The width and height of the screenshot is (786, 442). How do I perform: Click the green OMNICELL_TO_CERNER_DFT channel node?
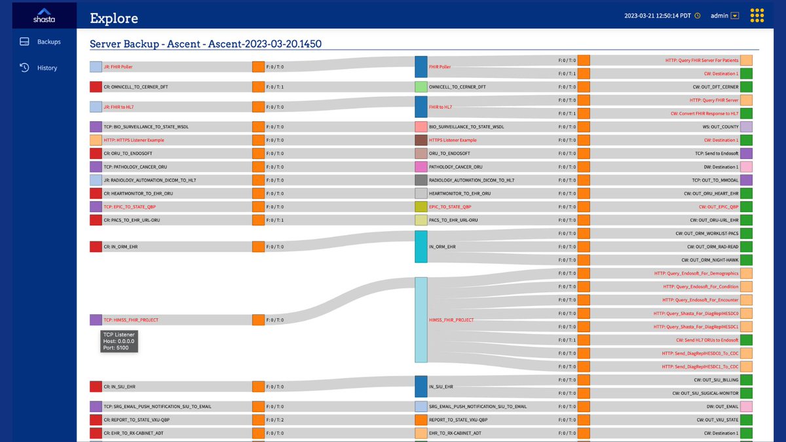[421, 86]
